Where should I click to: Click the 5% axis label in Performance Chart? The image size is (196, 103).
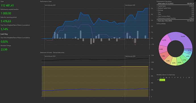click(x=152, y=8)
